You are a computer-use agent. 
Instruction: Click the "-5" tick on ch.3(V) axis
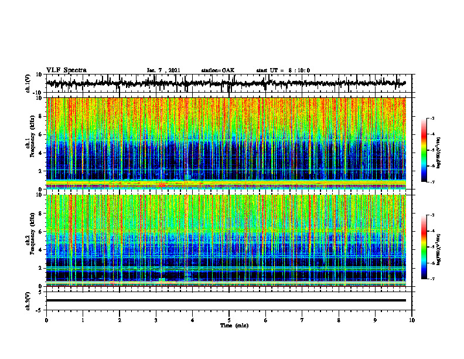click(40, 310)
